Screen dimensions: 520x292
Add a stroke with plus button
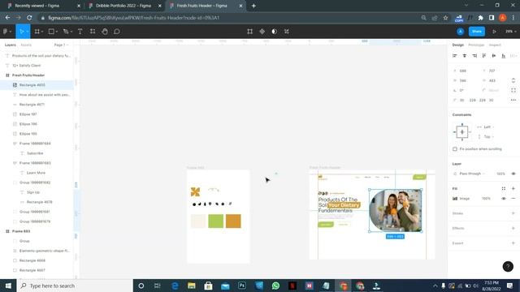pyautogui.click(x=513, y=213)
